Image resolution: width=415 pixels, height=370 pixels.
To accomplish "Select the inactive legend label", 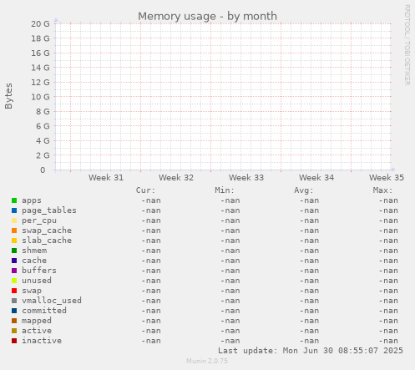I will [x=42, y=341].
